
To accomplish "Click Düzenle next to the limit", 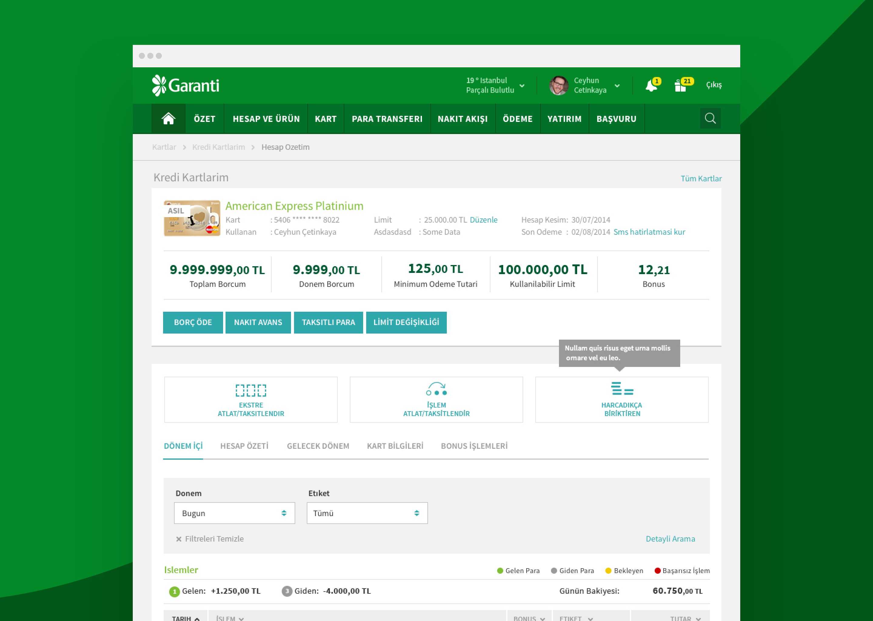I will click(x=483, y=220).
